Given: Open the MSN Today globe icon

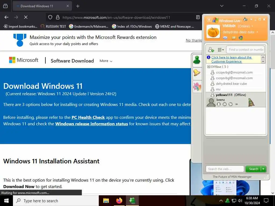Looking at the screenshot, I should pos(241,38).
